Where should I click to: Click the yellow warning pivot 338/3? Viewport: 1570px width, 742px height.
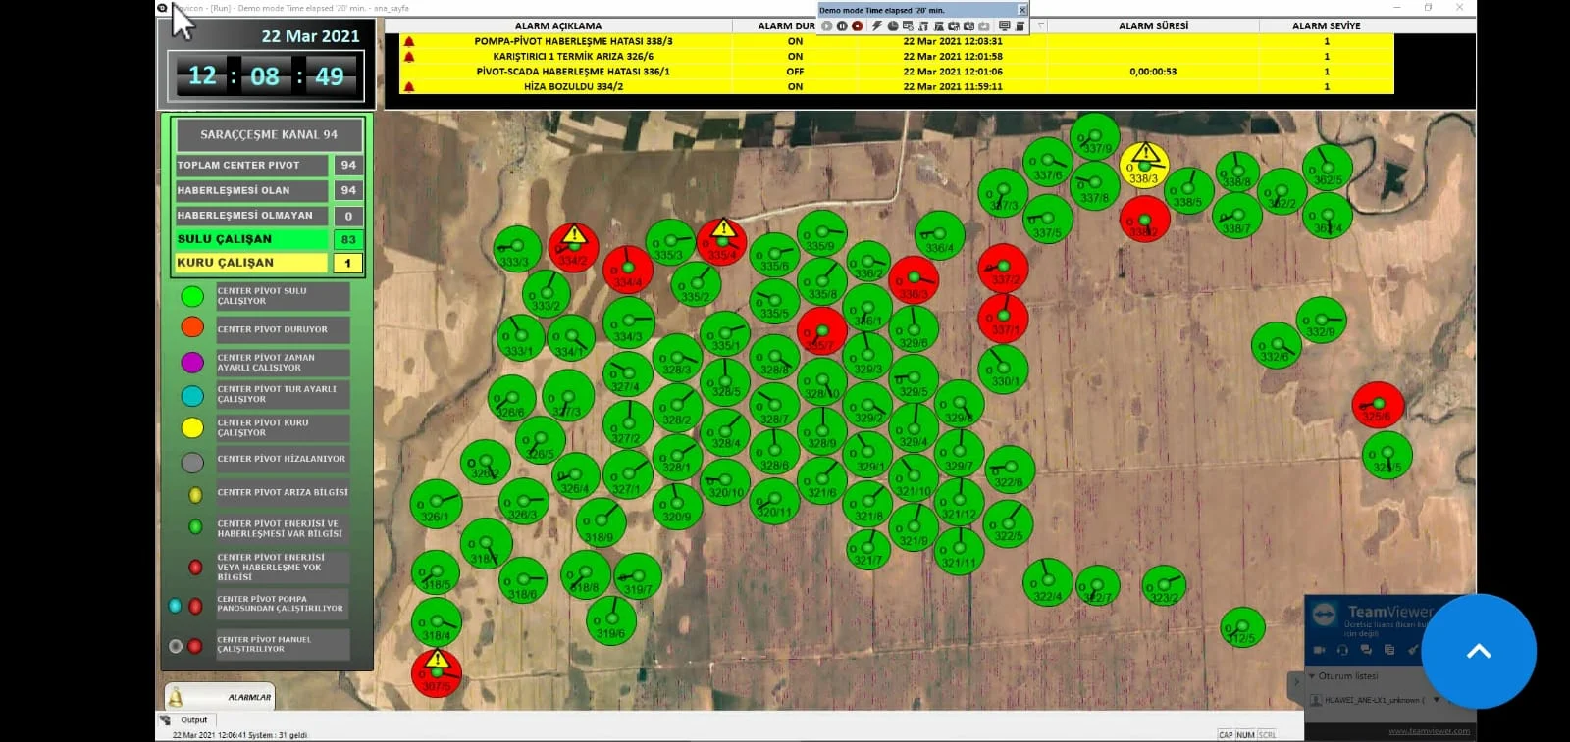[1144, 164]
